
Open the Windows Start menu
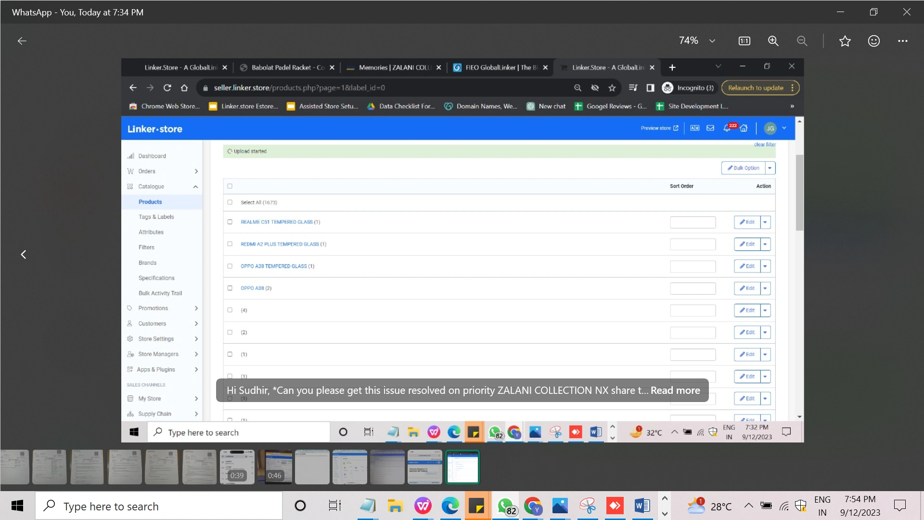tap(17, 506)
